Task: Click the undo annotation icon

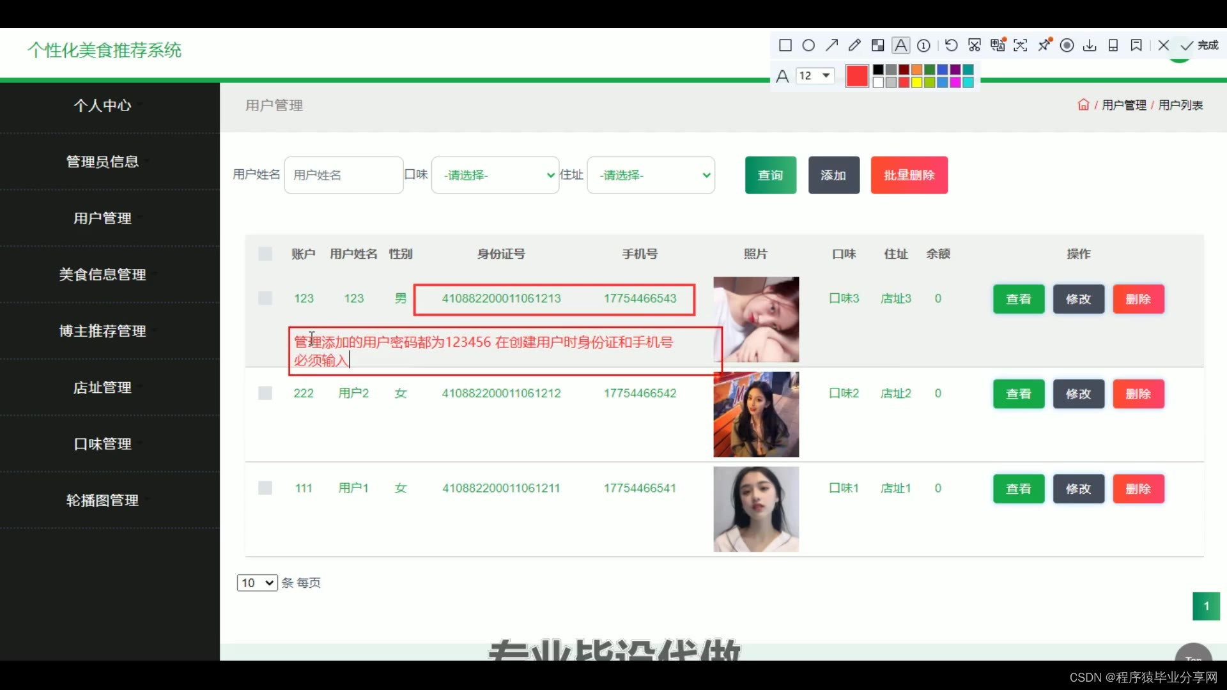Action: tap(951, 45)
